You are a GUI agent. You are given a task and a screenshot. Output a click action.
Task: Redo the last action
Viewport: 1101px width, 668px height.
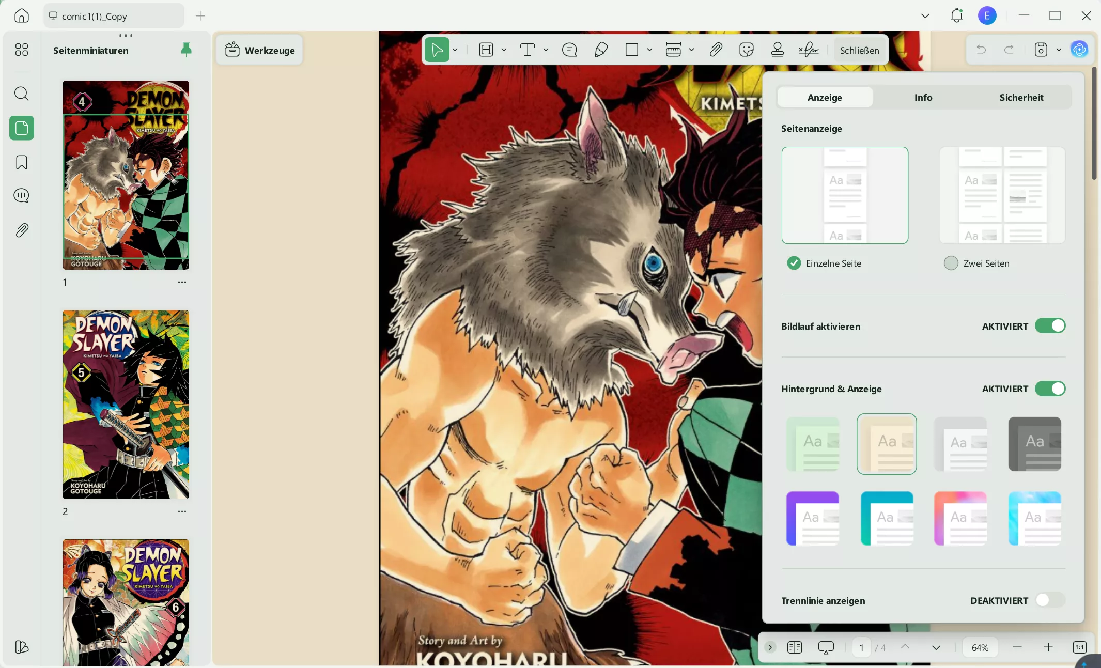click(x=1009, y=50)
